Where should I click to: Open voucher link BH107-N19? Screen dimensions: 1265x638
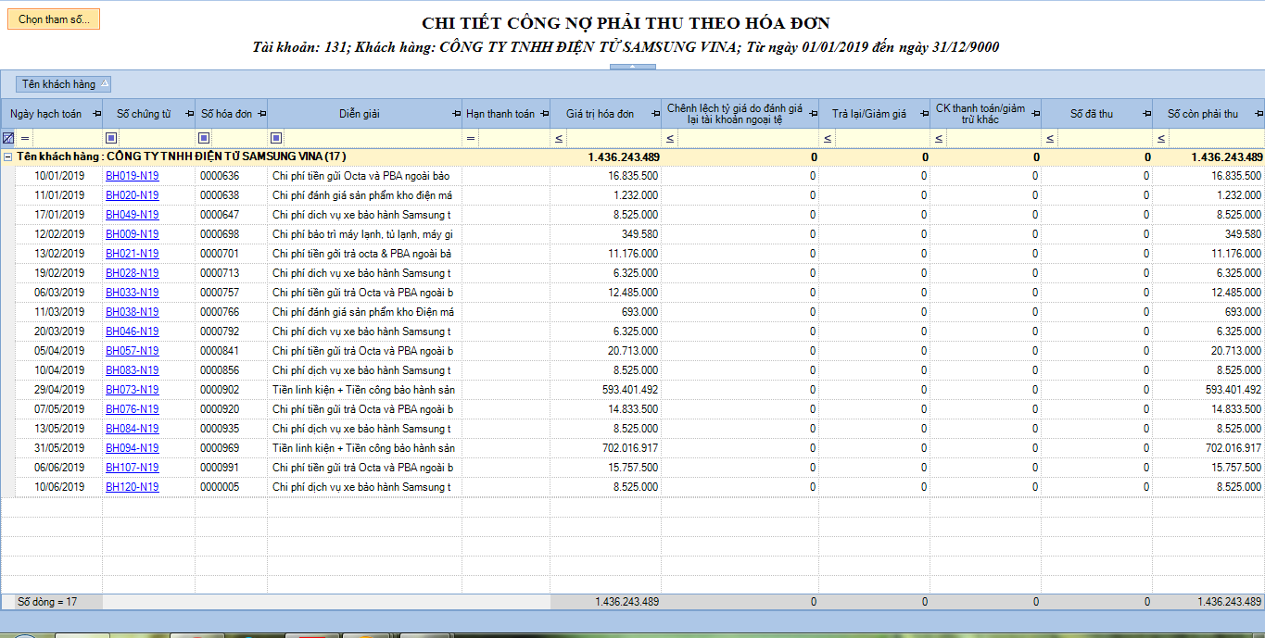pos(132,468)
